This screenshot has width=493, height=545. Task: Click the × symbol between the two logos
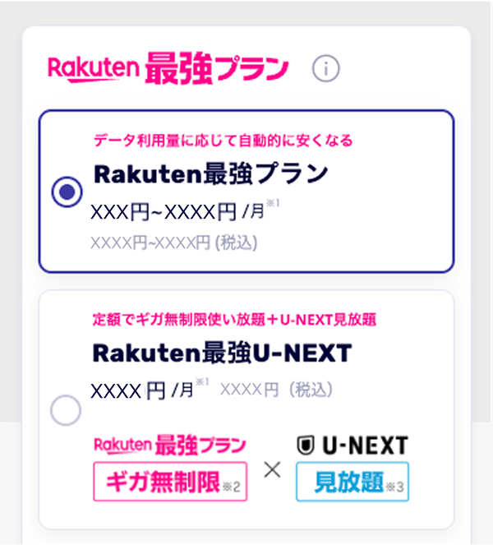pos(272,470)
